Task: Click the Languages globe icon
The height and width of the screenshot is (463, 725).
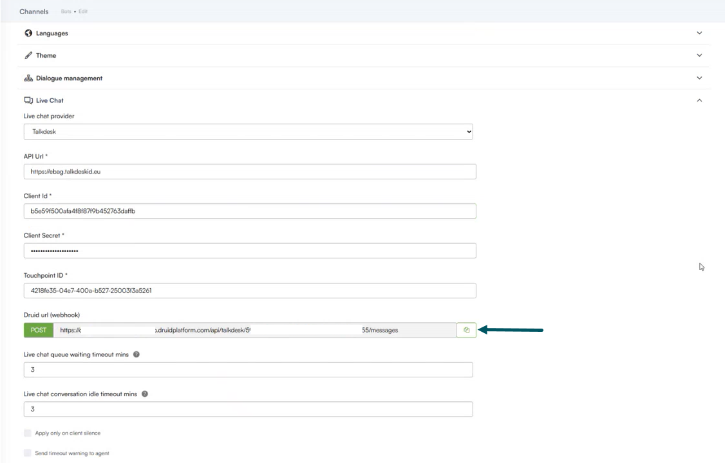Action: point(28,33)
